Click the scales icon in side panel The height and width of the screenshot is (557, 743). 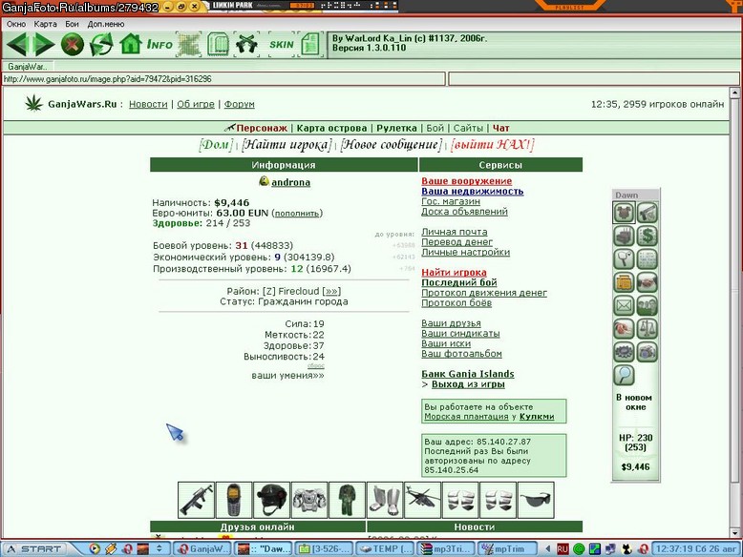pos(647,328)
